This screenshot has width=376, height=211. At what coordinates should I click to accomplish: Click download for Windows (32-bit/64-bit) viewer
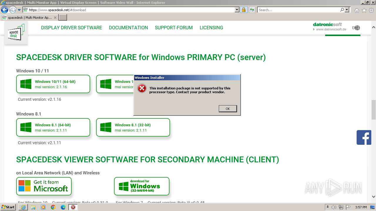[x=142, y=186]
